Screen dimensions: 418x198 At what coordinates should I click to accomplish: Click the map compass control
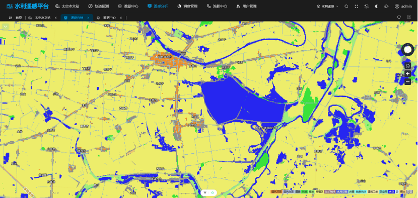tap(407, 49)
